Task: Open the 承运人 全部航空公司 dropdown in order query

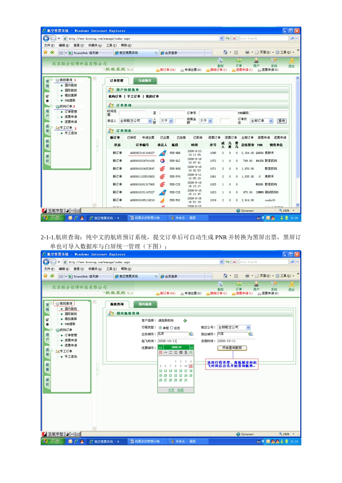Action: (150, 121)
